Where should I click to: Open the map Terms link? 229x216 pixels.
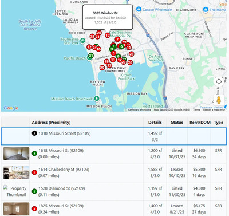pos(196,109)
